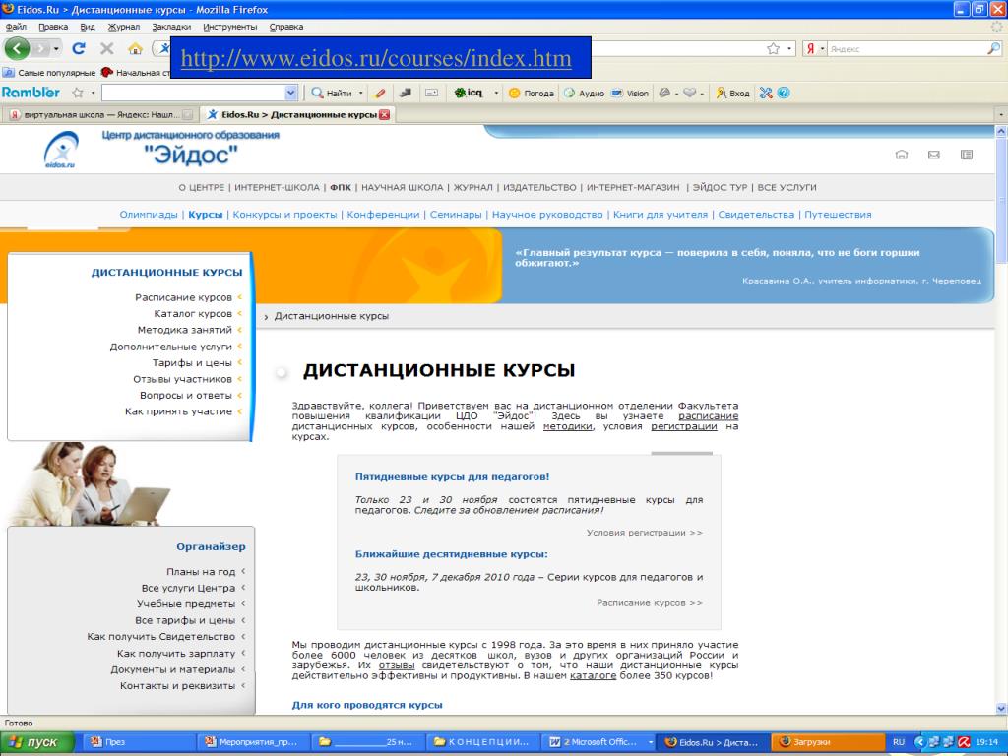This screenshot has width=1008, height=756.
Task: Open the Конференции section link
Action: click(x=383, y=215)
